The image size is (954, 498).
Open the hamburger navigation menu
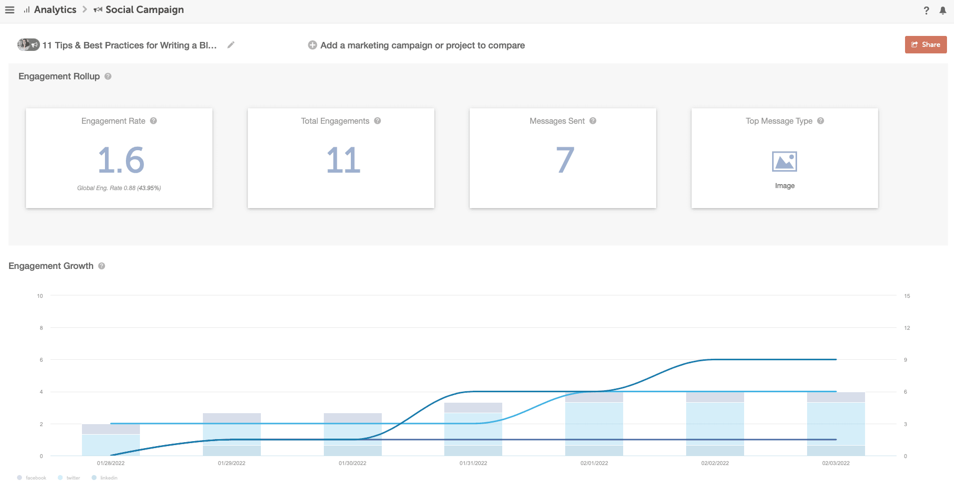[9, 10]
